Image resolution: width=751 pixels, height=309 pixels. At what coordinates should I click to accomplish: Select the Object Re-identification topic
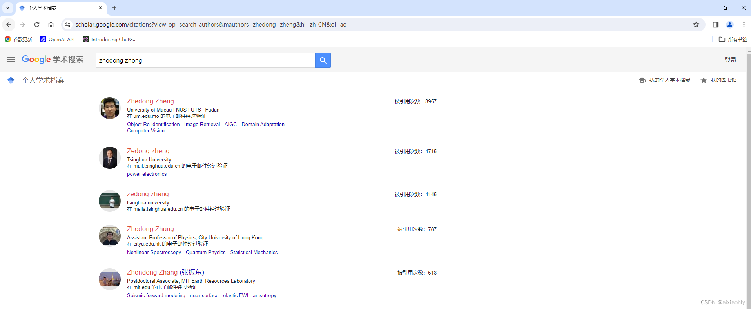(x=153, y=124)
